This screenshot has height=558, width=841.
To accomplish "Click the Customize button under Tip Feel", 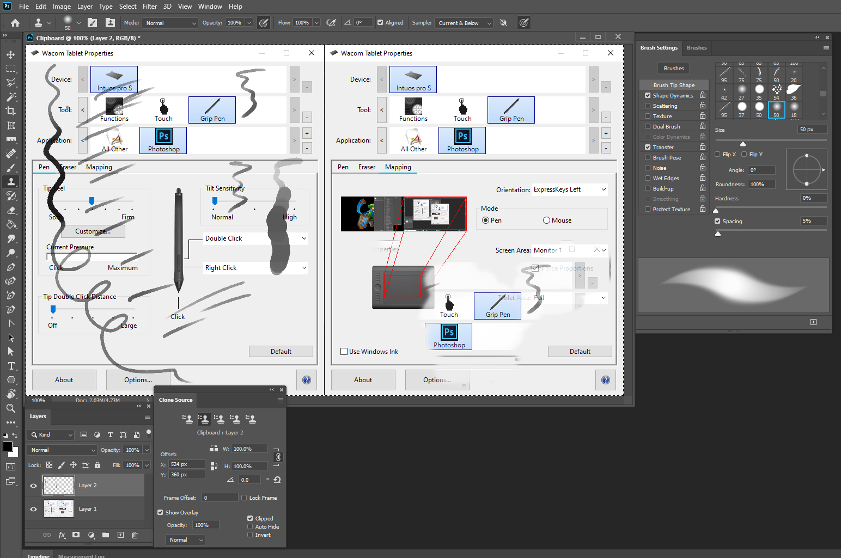I will coord(93,231).
